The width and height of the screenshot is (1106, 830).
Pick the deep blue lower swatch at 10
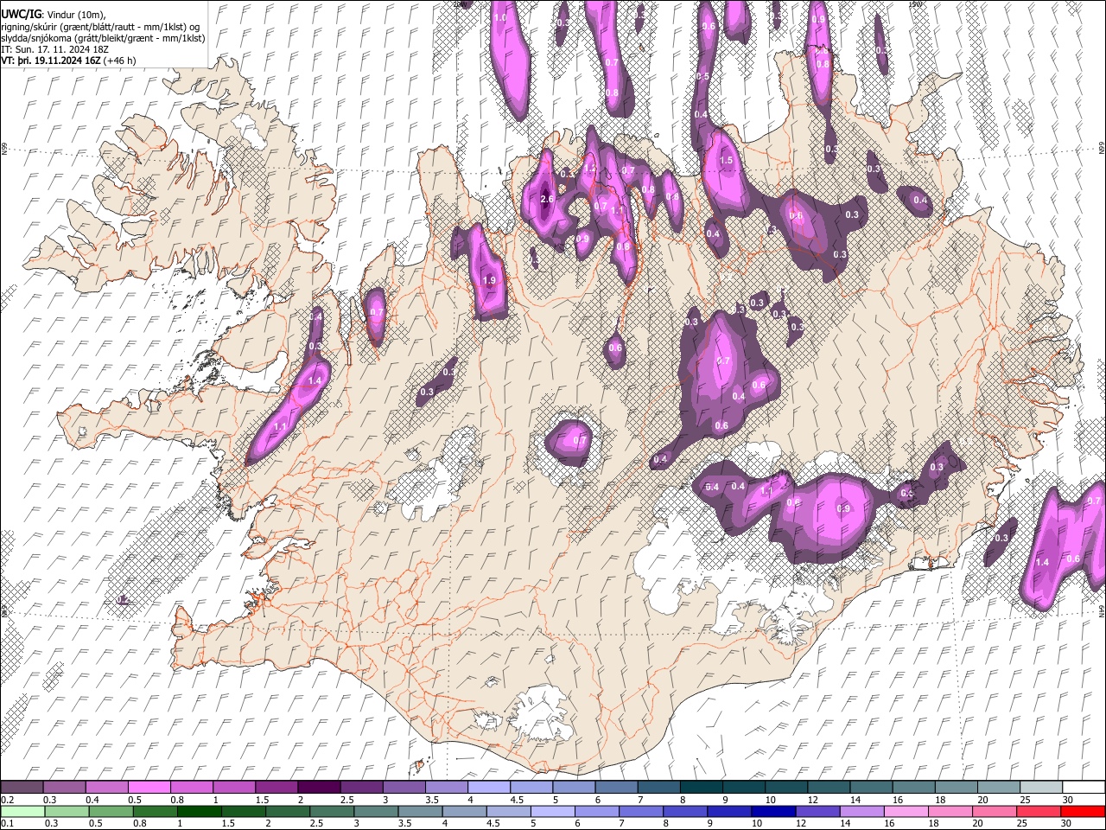774,811
